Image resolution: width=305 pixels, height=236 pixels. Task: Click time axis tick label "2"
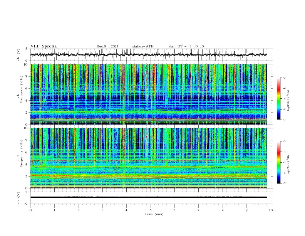point(79,210)
